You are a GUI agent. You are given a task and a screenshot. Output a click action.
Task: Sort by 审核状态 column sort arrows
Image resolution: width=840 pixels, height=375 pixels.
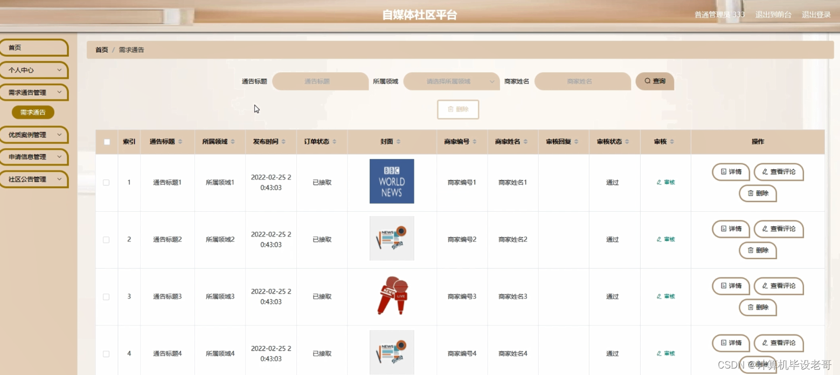click(x=627, y=142)
